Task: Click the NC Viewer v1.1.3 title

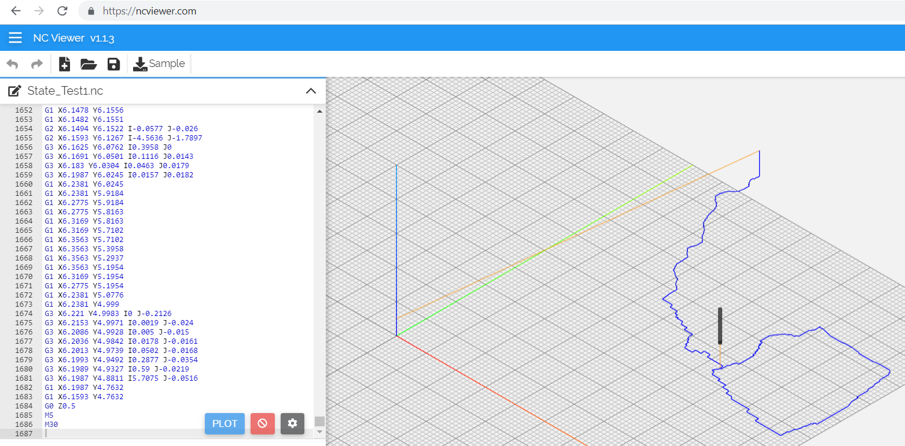Action: point(73,38)
